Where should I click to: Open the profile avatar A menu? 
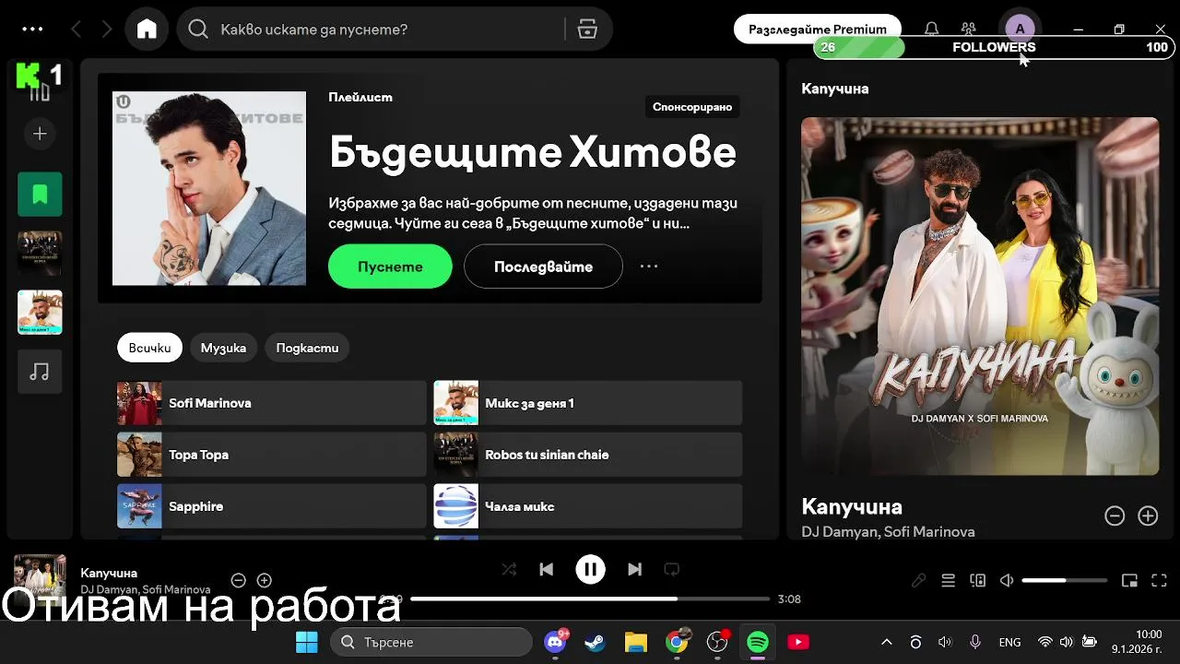click(x=1020, y=29)
